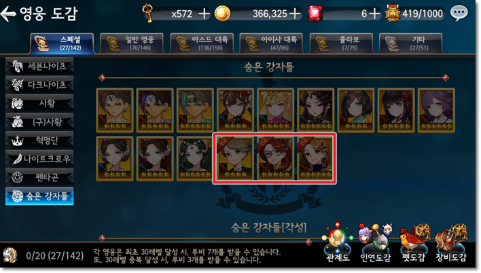Open the 장비도감 equipment encyclopedia icon
481x273 pixels.
pyautogui.click(x=451, y=243)
